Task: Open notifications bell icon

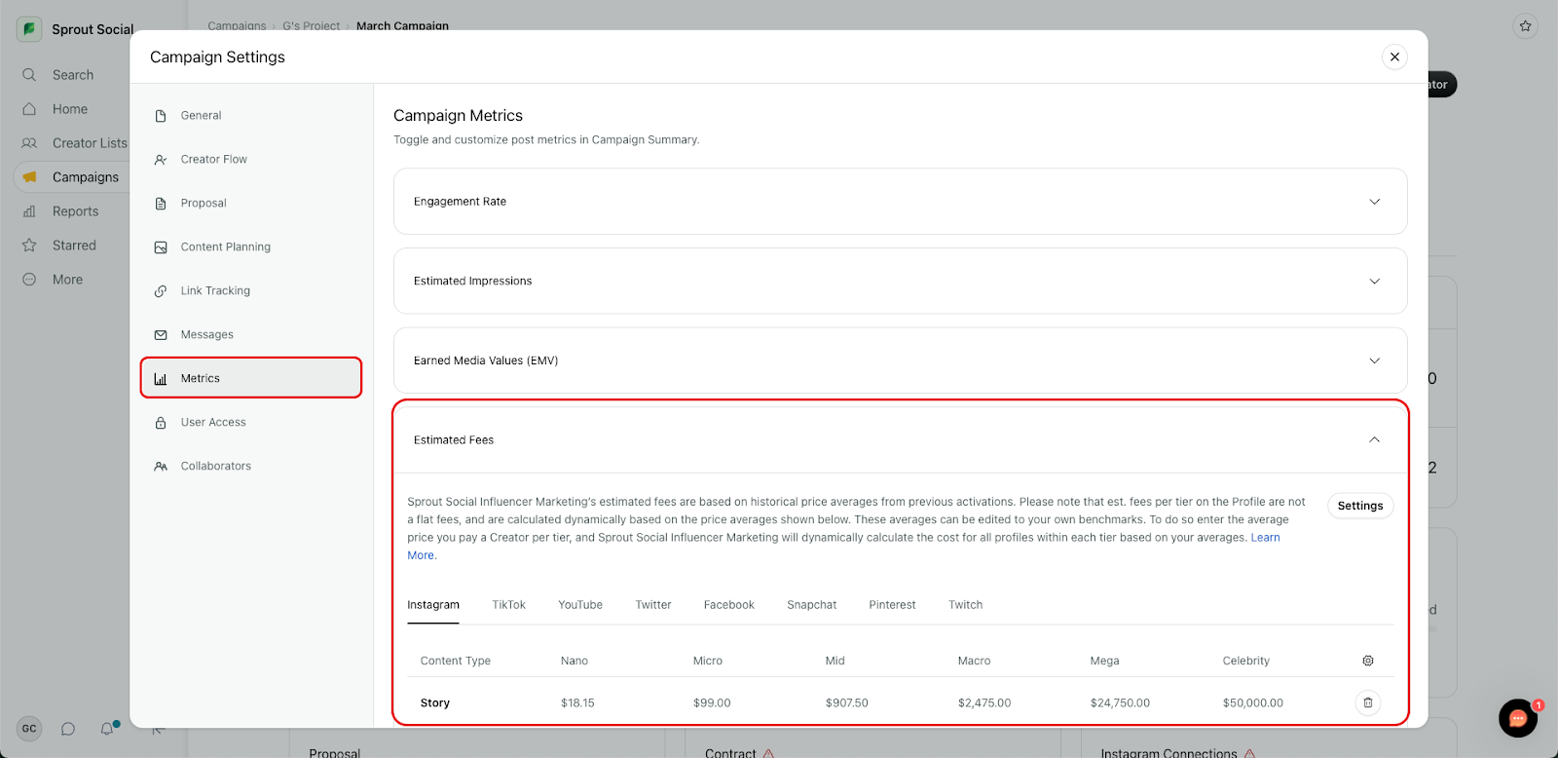Action: (x=107, y=729)
